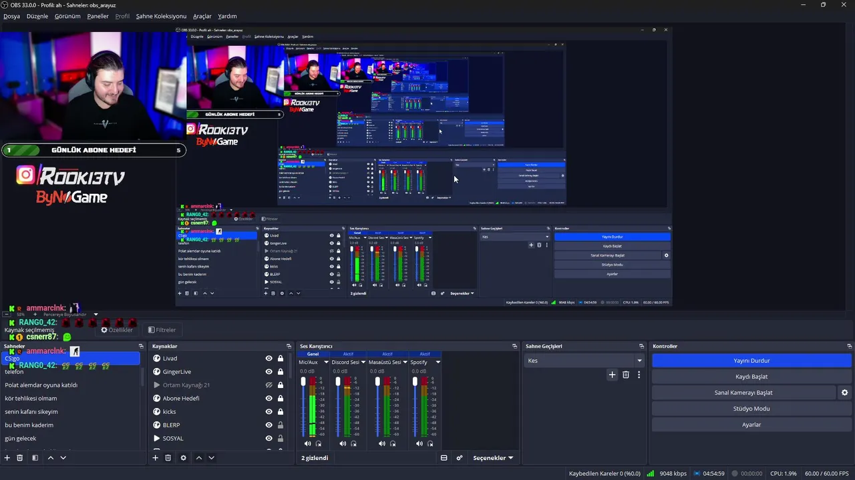The width and height of the screenshot is (855, 480).
Task: Lock the BLERP source
Action: tap(281, 425)
